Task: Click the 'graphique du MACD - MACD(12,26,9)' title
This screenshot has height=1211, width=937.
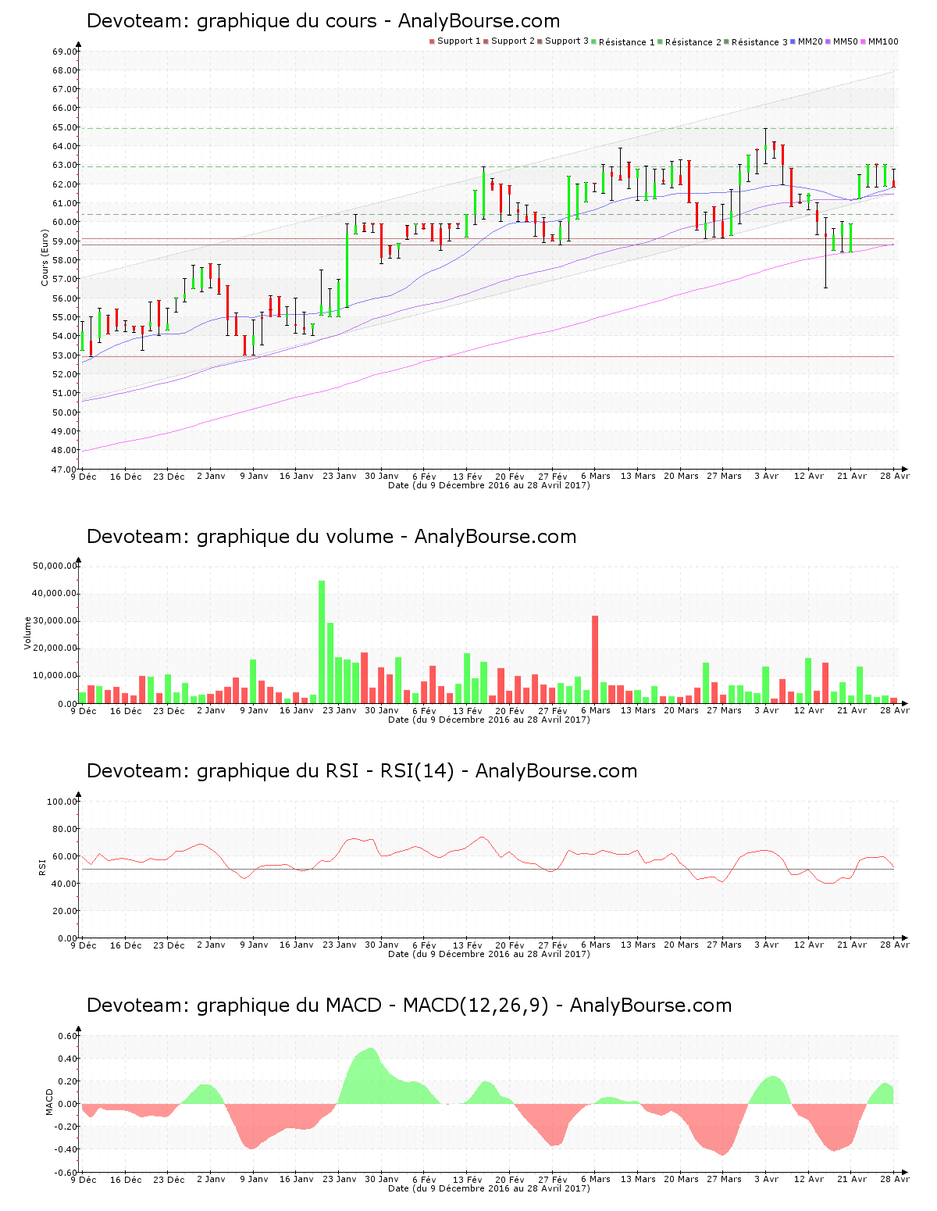Action: point(409,1006)
